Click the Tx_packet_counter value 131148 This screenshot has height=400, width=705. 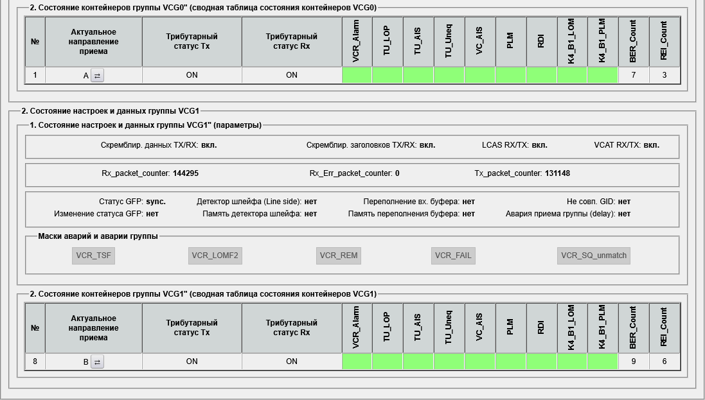click(x=557, y=173)
